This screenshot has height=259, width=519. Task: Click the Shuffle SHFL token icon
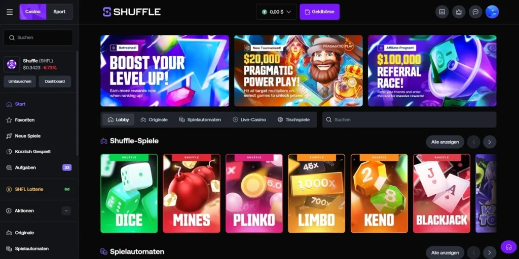12,64
